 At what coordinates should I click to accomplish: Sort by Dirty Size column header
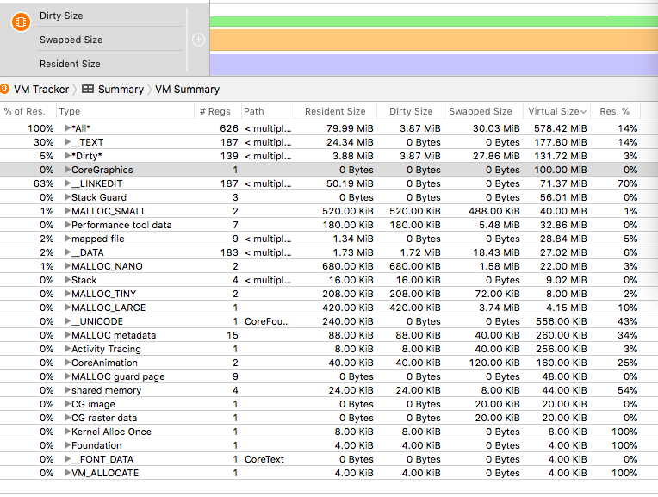[x=411, y=111]
